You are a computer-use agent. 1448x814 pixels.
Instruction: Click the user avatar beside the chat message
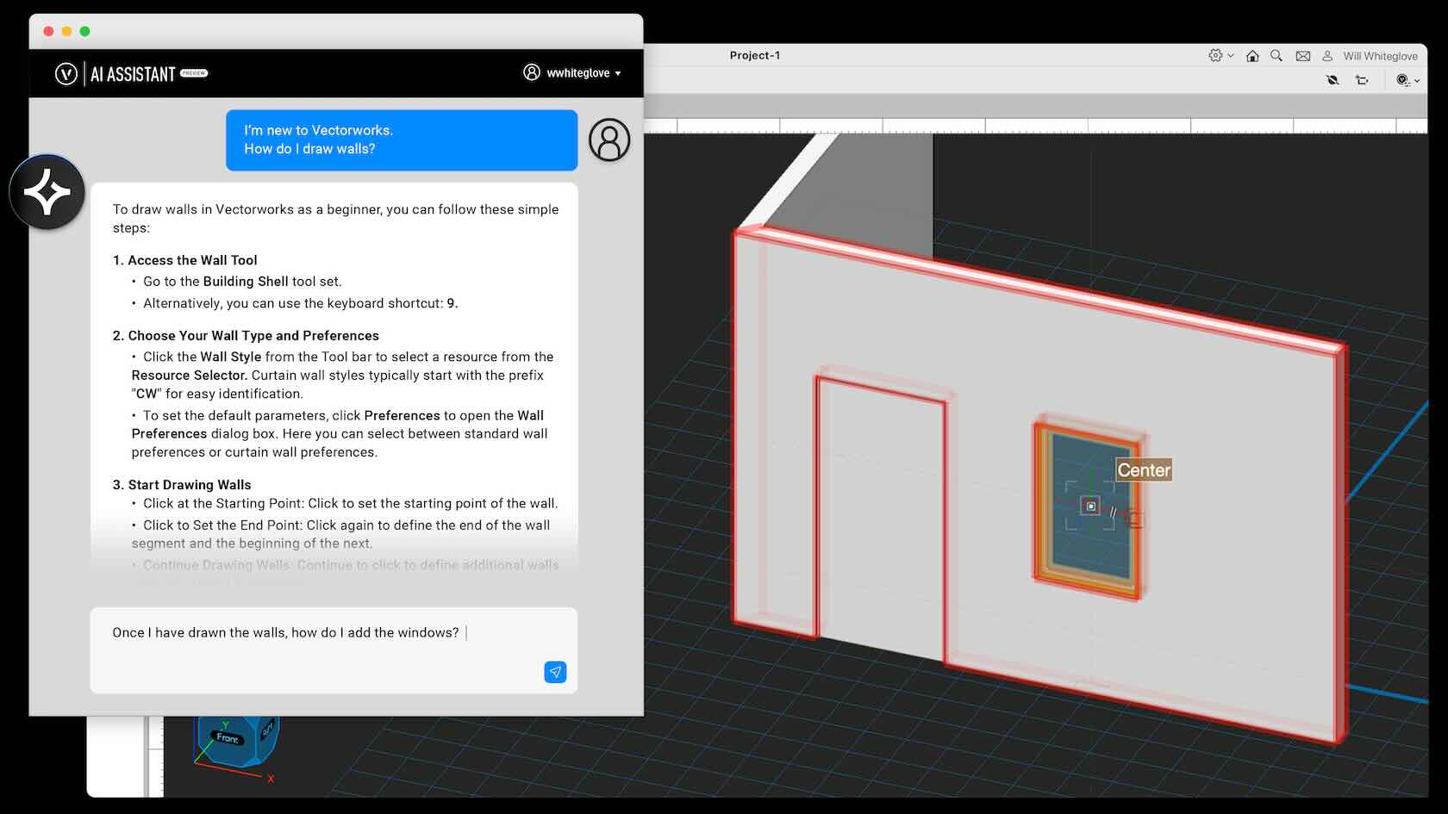tap(609, 140)
